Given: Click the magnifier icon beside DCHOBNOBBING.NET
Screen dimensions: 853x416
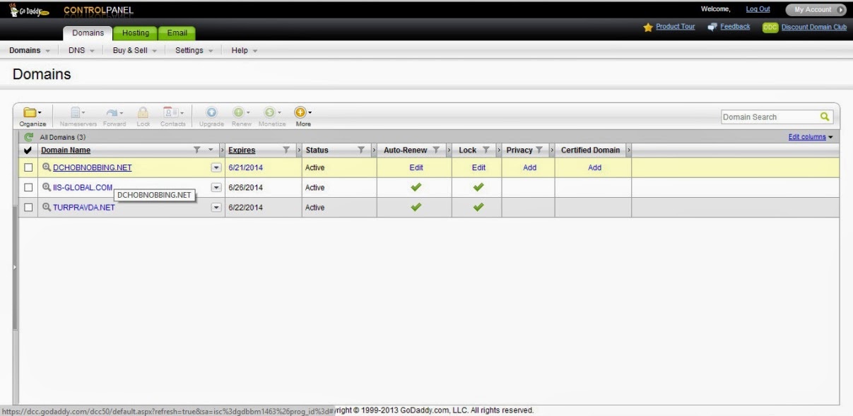Looking at the screenshot, I should click(47, 167).
